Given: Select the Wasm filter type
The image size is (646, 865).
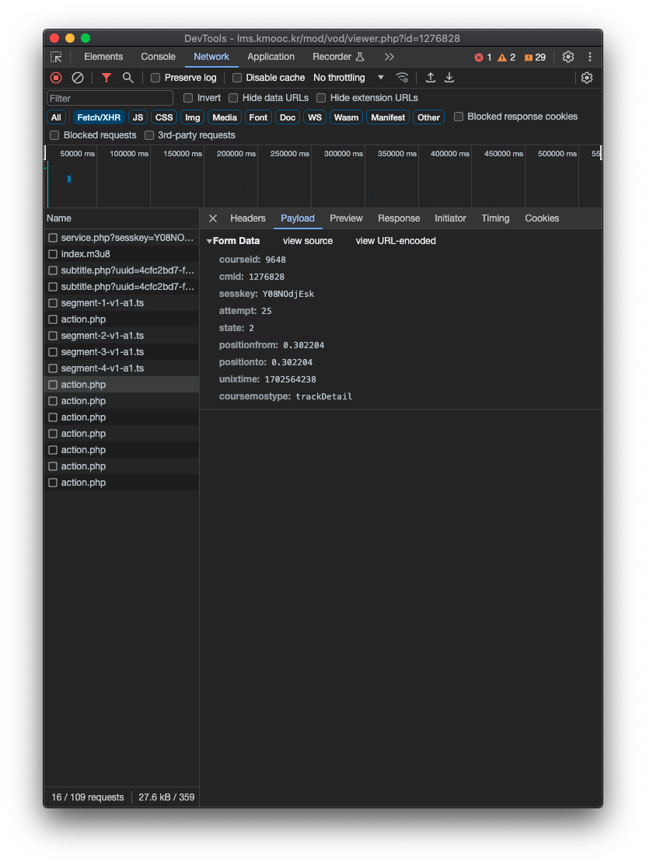Looking at the screenshot, I should coord(346,117).
